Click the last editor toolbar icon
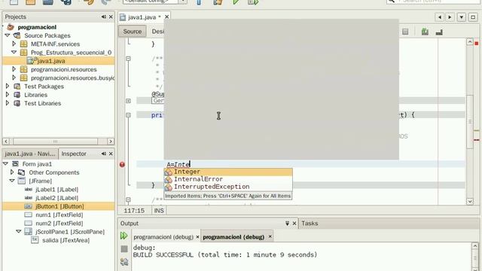 click(x=439, y=32)
